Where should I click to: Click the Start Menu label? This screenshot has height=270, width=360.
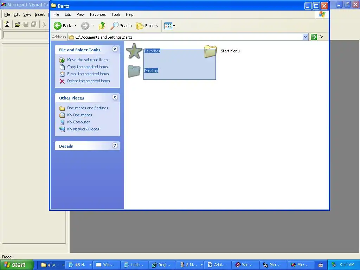click(230, 51)
